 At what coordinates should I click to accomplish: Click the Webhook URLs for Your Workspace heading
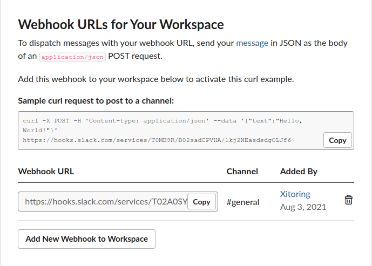coord(121,24)
